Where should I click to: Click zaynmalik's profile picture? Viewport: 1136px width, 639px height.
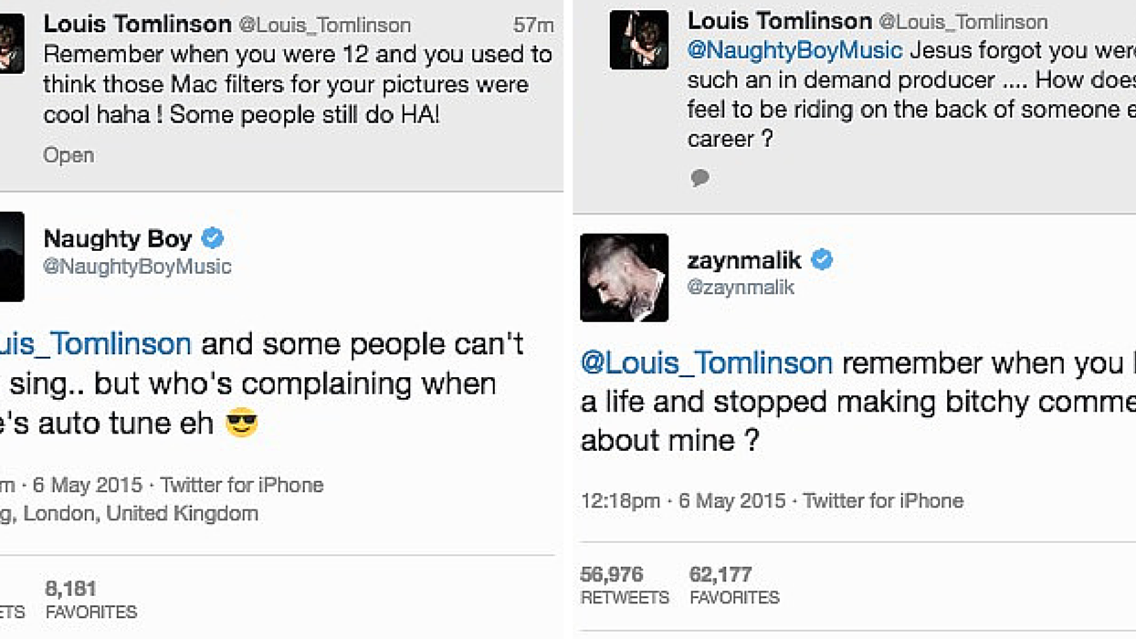pos(625,278)
